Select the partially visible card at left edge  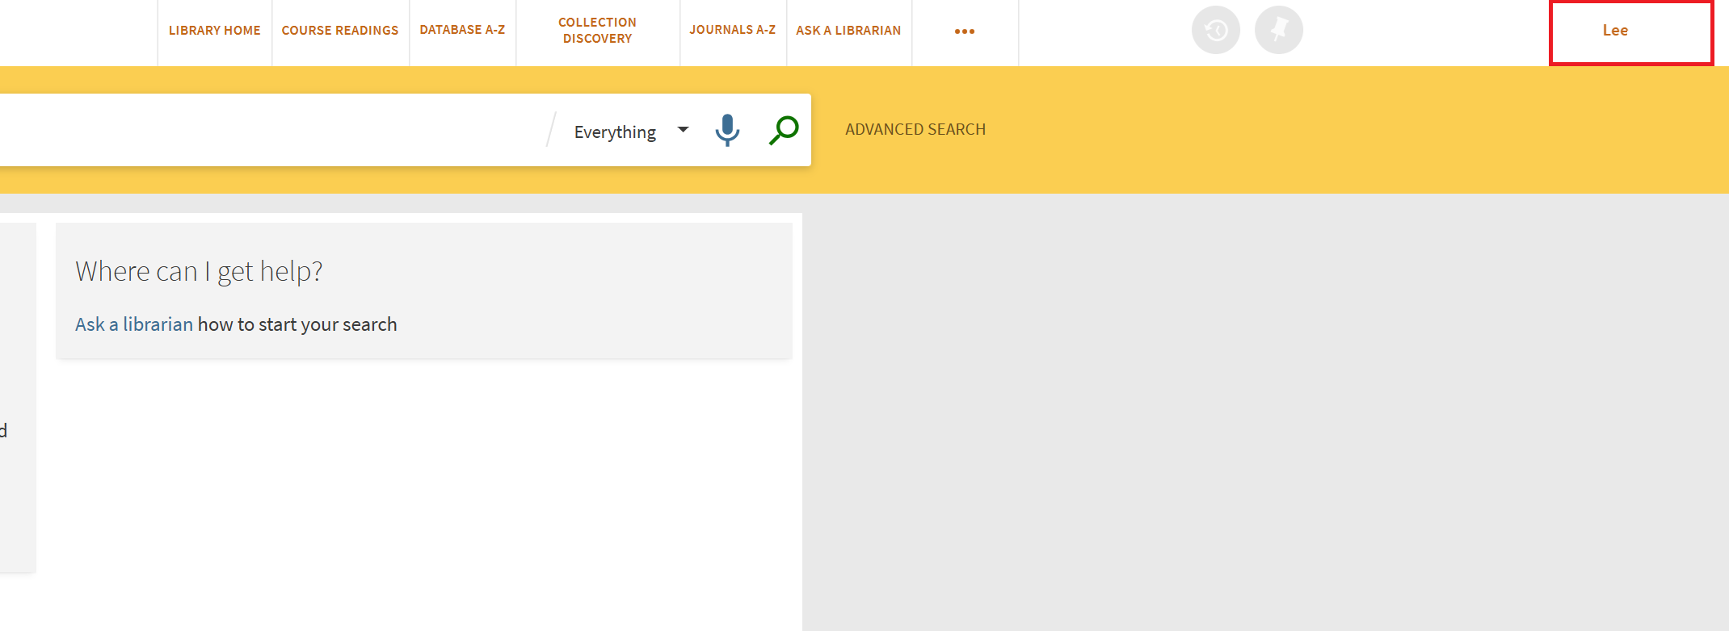pyautogui.click(x=16, y=395)
